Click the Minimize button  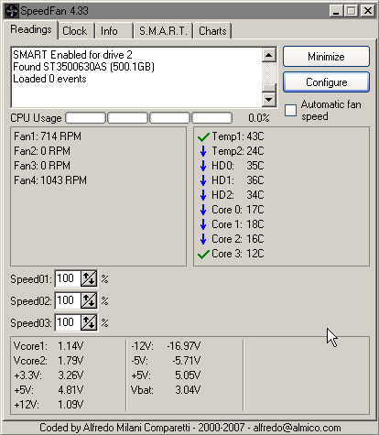point(326,57)
